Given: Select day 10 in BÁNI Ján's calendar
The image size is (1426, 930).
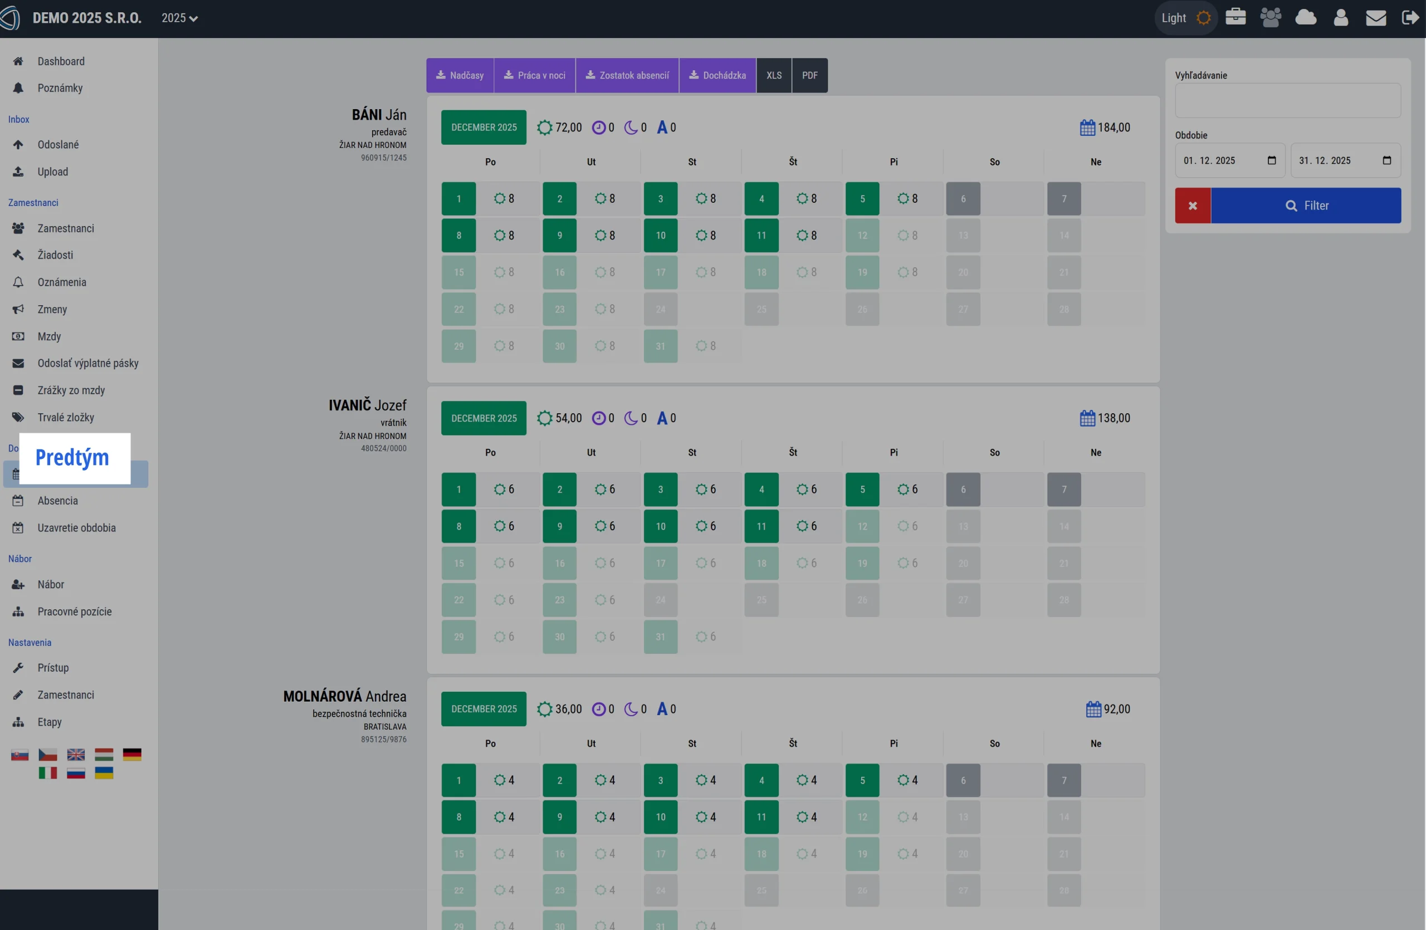Looking at the screenshot, I should 660,236.
